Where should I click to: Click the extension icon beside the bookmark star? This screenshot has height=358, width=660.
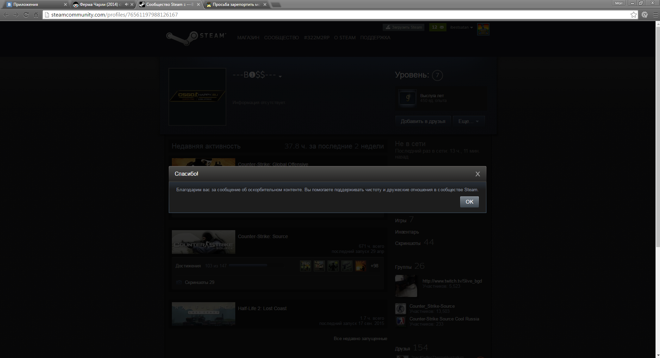(645, 15)
